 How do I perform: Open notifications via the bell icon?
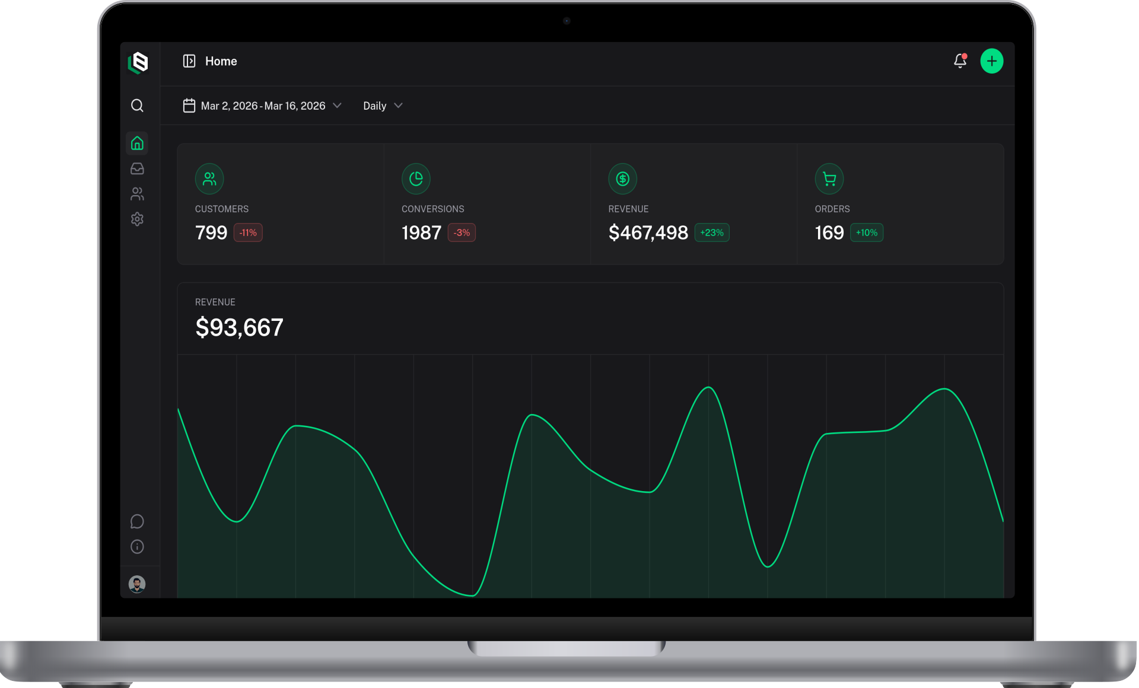(960, 60)
